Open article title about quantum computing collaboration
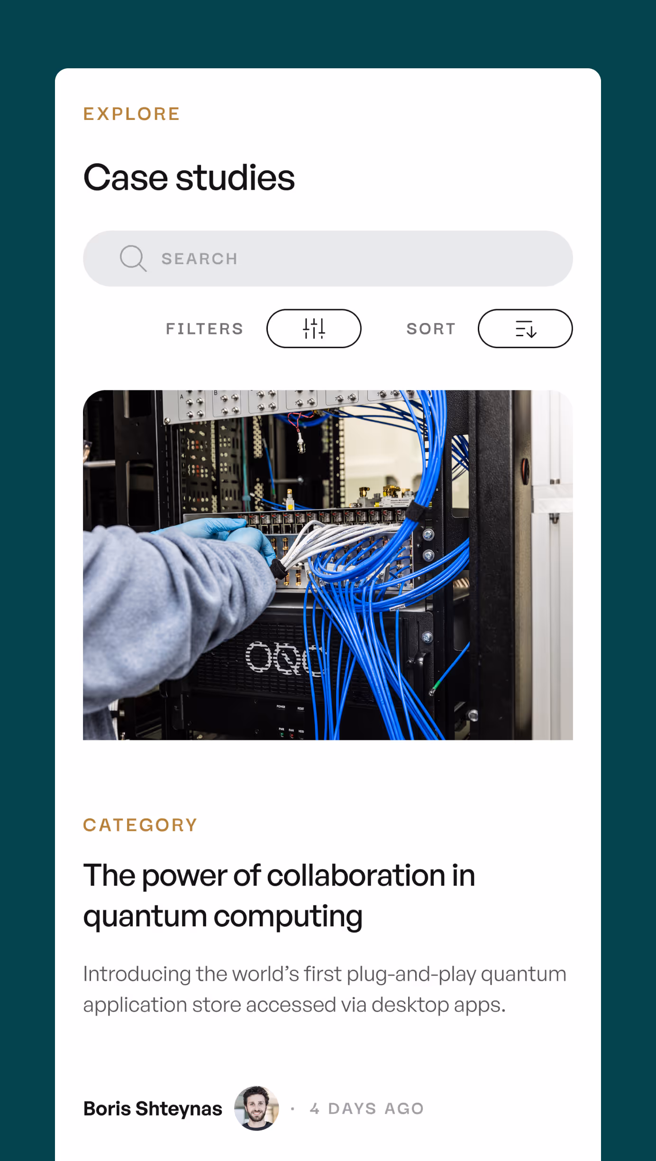 pos(279,895)
